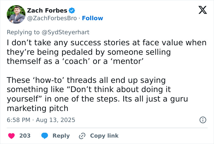The image size is (214, 144).
Task: Click the chain link icon
Action: pyautogui.click(x=82, y=136)
